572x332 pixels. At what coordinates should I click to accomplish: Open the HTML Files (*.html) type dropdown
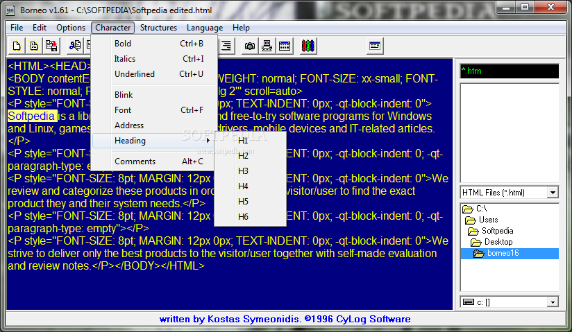[x=553, y=193]
